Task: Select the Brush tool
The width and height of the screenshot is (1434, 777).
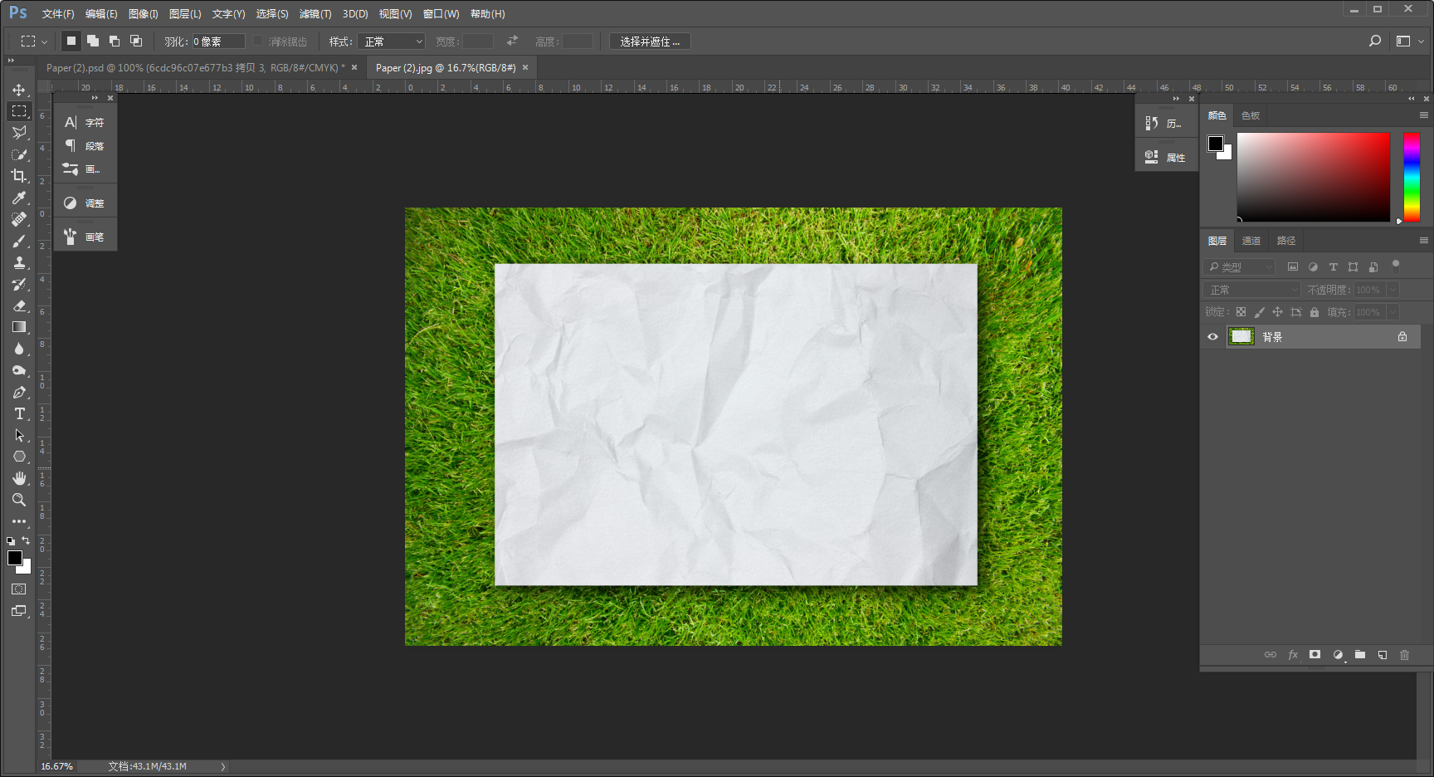Action: [19, 241]
